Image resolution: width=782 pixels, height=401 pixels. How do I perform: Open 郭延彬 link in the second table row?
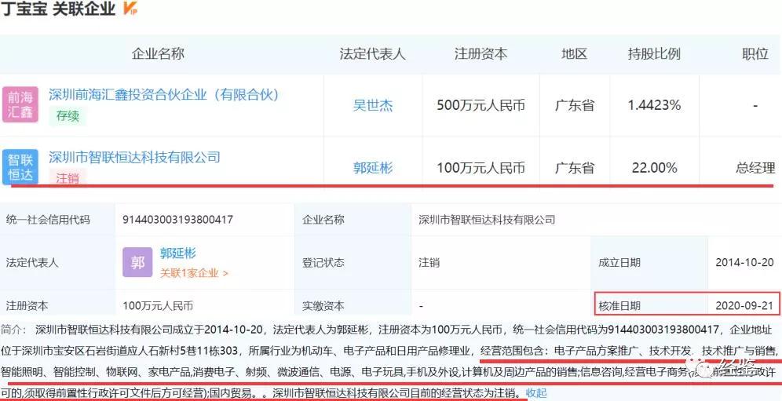[373, 168]
